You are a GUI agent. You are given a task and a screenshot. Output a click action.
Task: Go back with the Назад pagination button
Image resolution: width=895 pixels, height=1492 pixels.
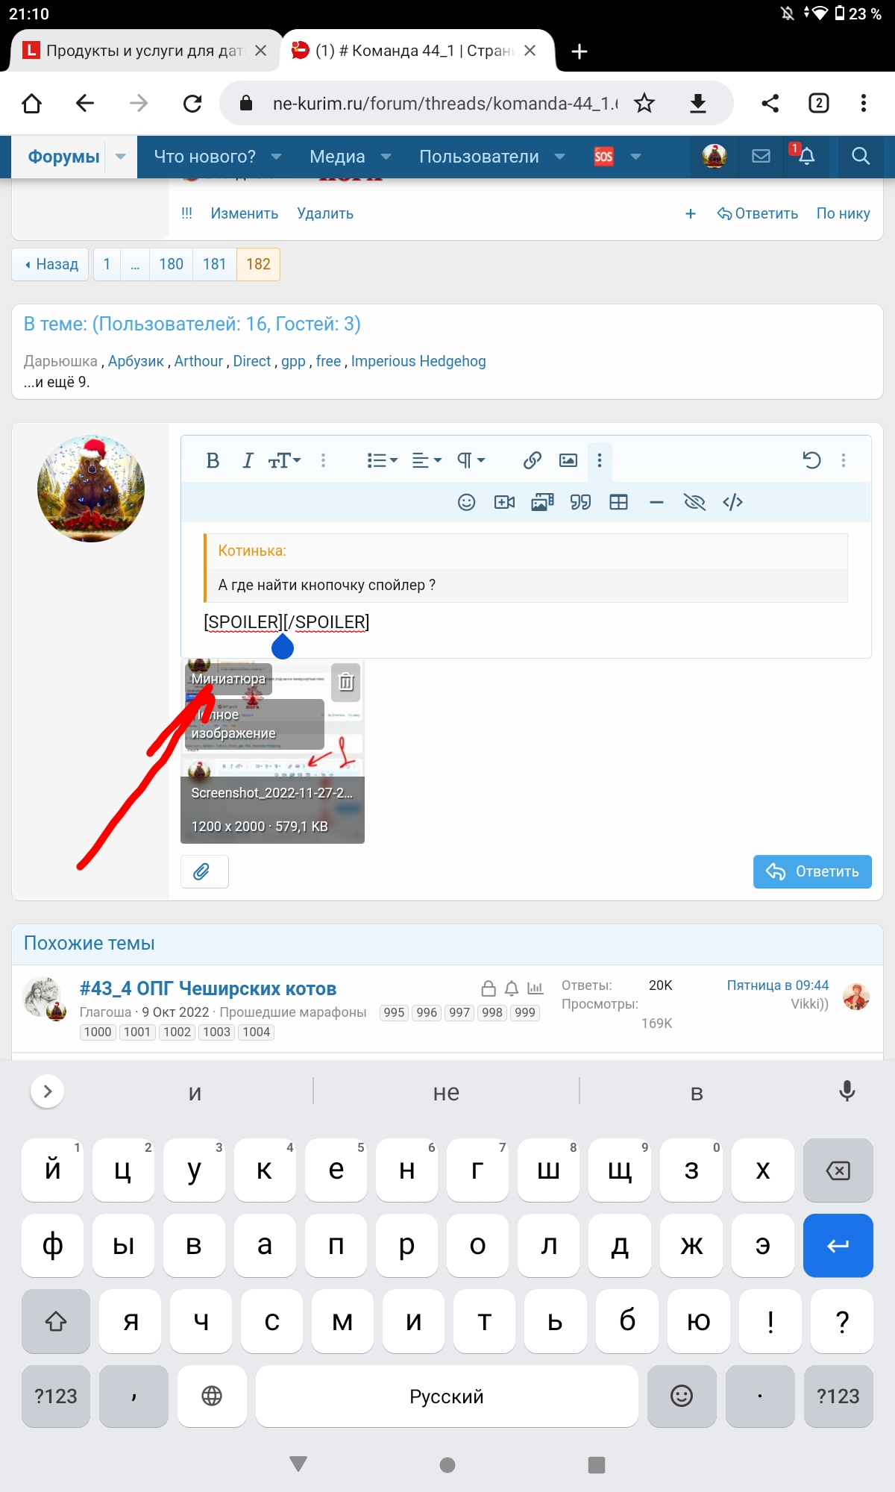click(x=51, y=264)
